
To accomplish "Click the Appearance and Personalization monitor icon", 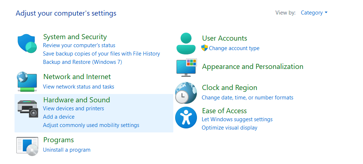I will tap(187, 67).
